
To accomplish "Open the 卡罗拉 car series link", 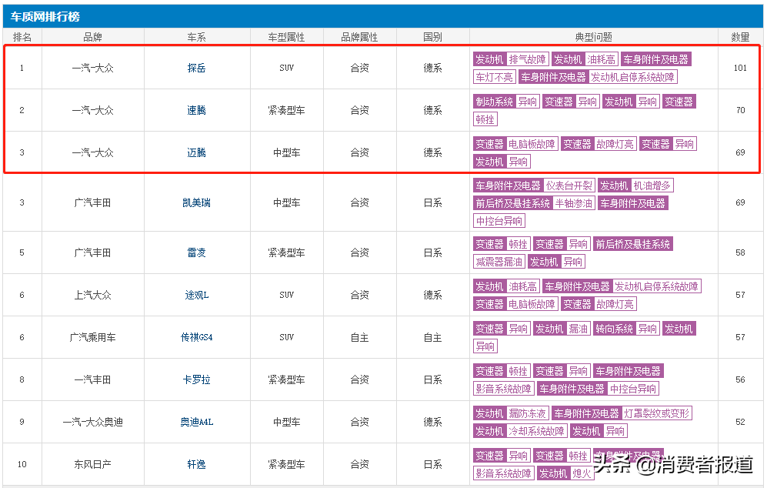I will click(196, 379).
